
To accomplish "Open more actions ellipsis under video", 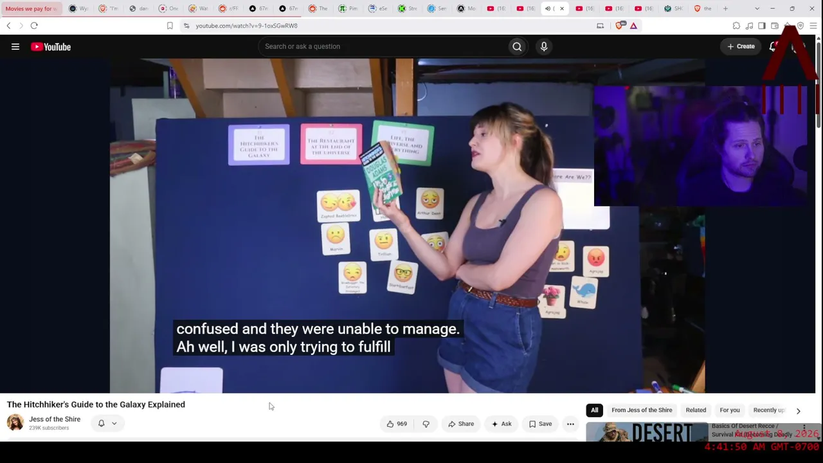I will coord(570,424).
